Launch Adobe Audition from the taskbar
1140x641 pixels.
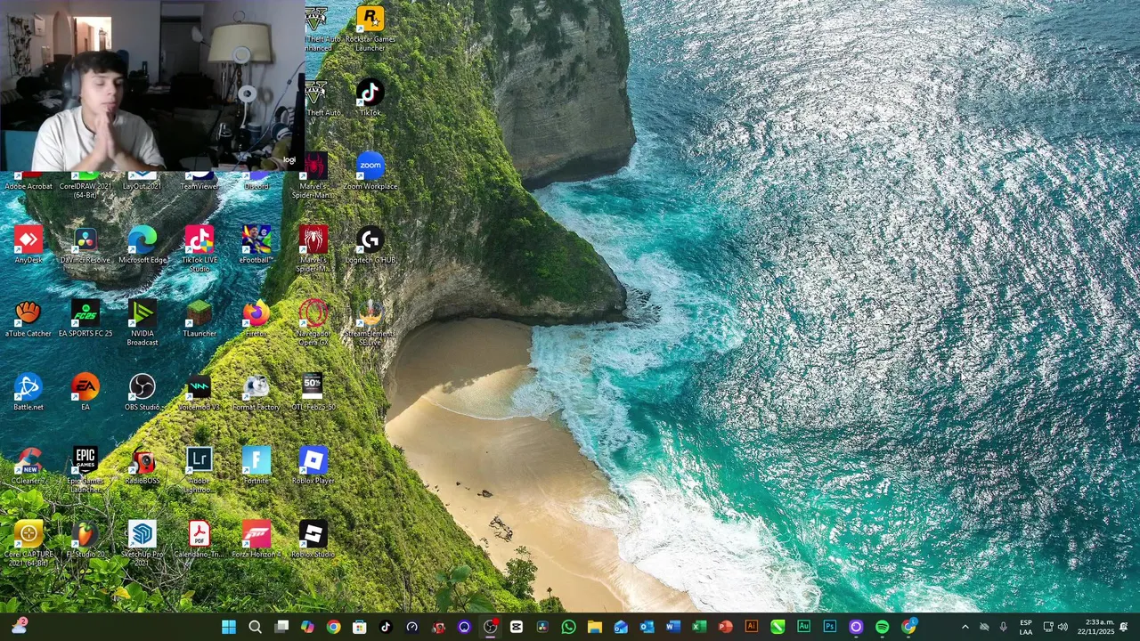pos(803,627)
